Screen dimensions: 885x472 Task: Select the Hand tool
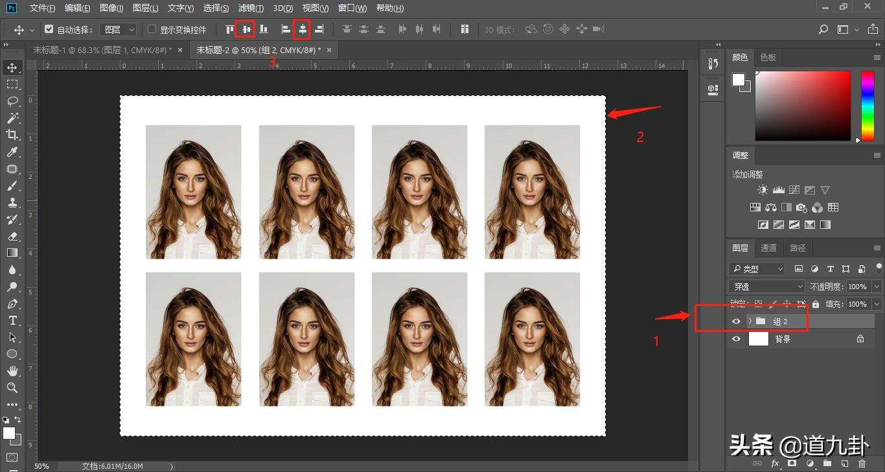pyautogui.click(x=12, y=371)
